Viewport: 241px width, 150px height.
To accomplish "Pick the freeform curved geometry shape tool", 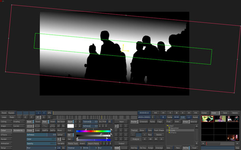I will click(x=53, y=126).
